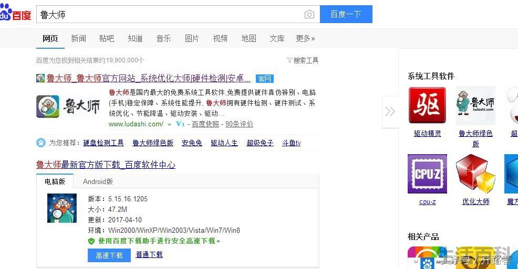Screen dimensions: 518x269
Task: Open image search via camera icon
Action: point(309,14)
